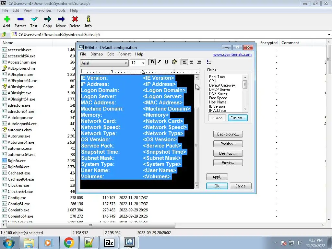Viewport: 332px width, 249px height.
Task: Select accesschk.exe in file list
Action: (19, 50)
